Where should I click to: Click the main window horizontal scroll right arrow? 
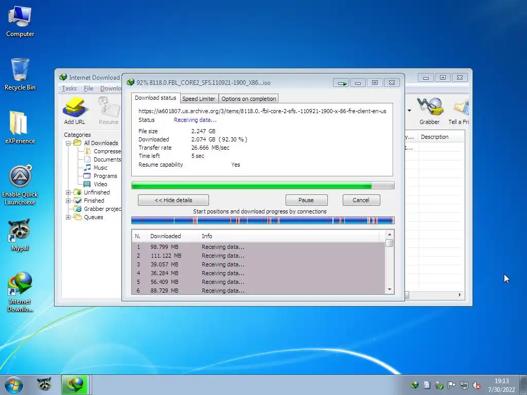coord(460,295)
